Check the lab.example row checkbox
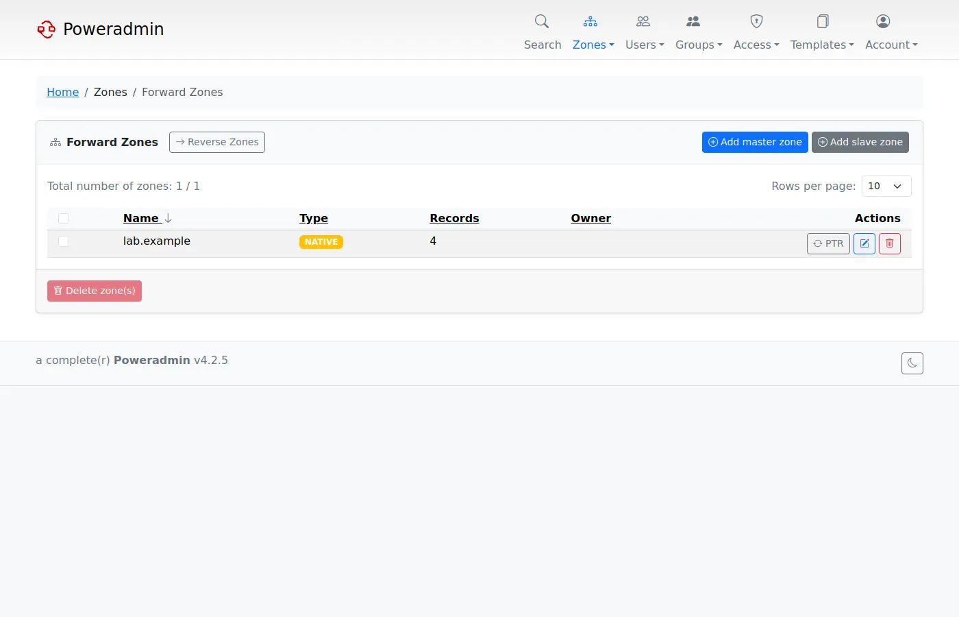The image size is (959, 617). point(64,241)
